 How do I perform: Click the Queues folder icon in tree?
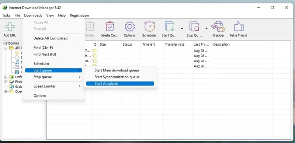(x=11, y=92)
